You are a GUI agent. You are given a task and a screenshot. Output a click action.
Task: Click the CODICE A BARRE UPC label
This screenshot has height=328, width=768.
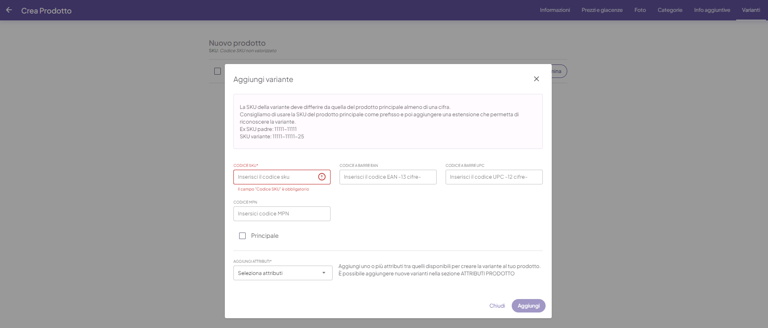[465, 166]
